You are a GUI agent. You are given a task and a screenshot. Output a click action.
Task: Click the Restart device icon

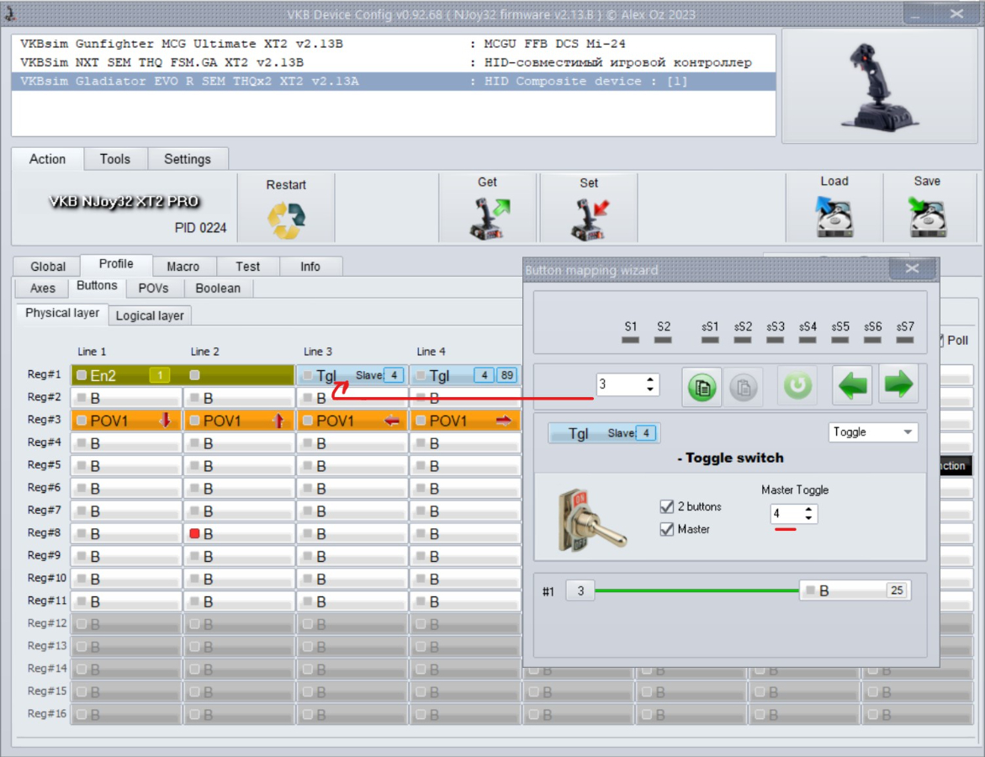286,220
